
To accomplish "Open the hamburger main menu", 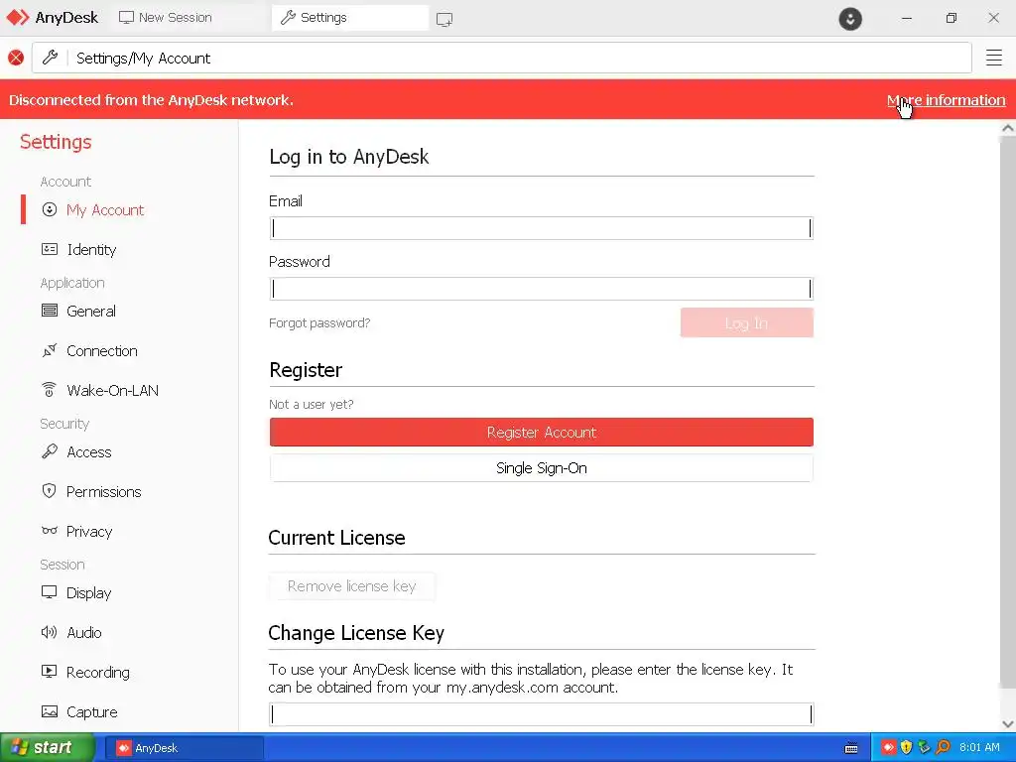I will pyautogui.click(x=994, y=58).
